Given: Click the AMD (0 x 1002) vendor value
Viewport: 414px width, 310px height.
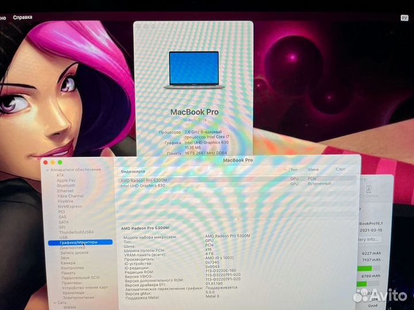Looking at the screenshot, I should (220, 258).
